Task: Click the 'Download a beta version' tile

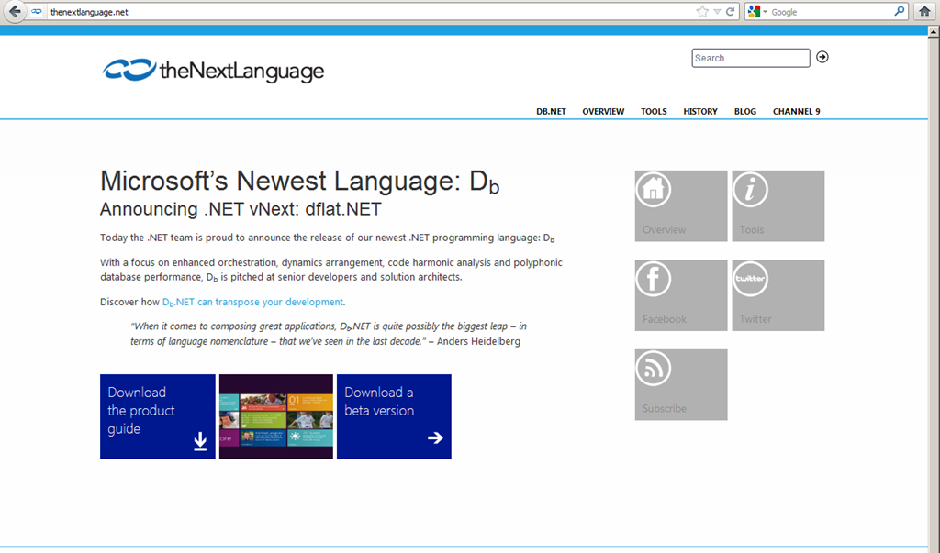Action: (x=394, y=416)
